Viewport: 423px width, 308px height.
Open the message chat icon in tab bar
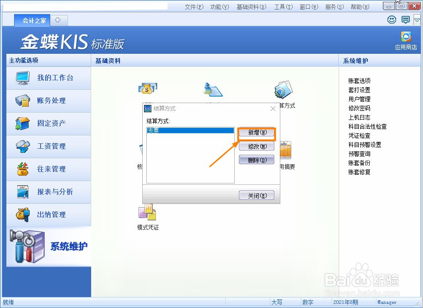pyautogui.click(x=406, y=20)
